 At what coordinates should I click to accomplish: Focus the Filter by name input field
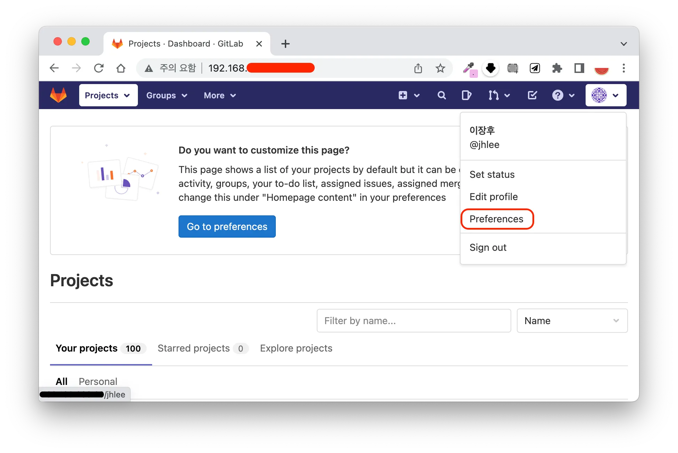pos(413,321)
